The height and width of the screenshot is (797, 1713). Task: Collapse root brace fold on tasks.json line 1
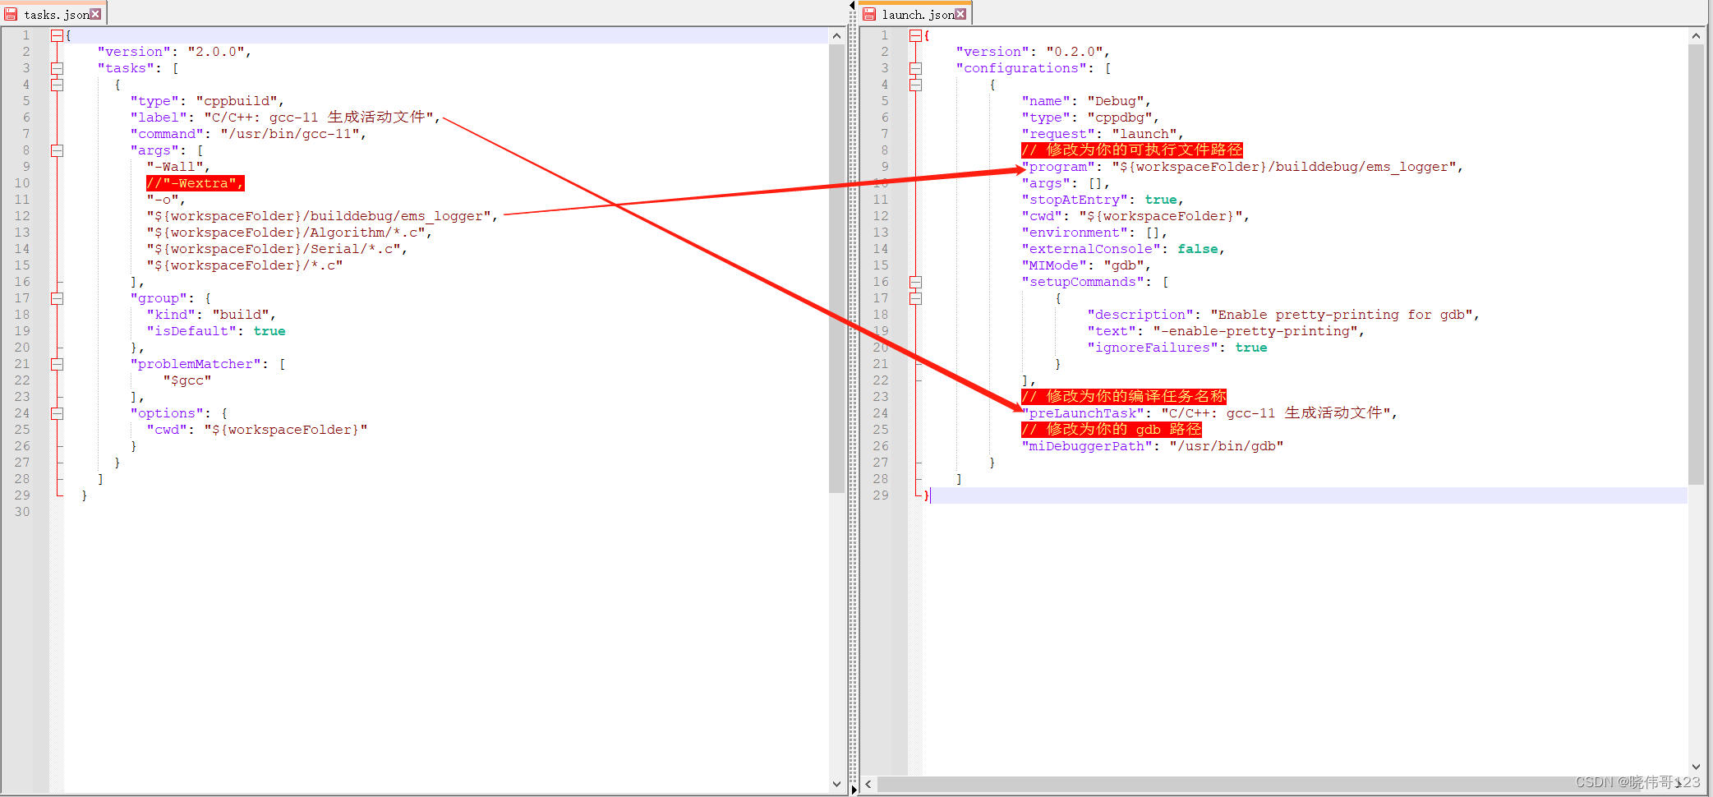57,35
